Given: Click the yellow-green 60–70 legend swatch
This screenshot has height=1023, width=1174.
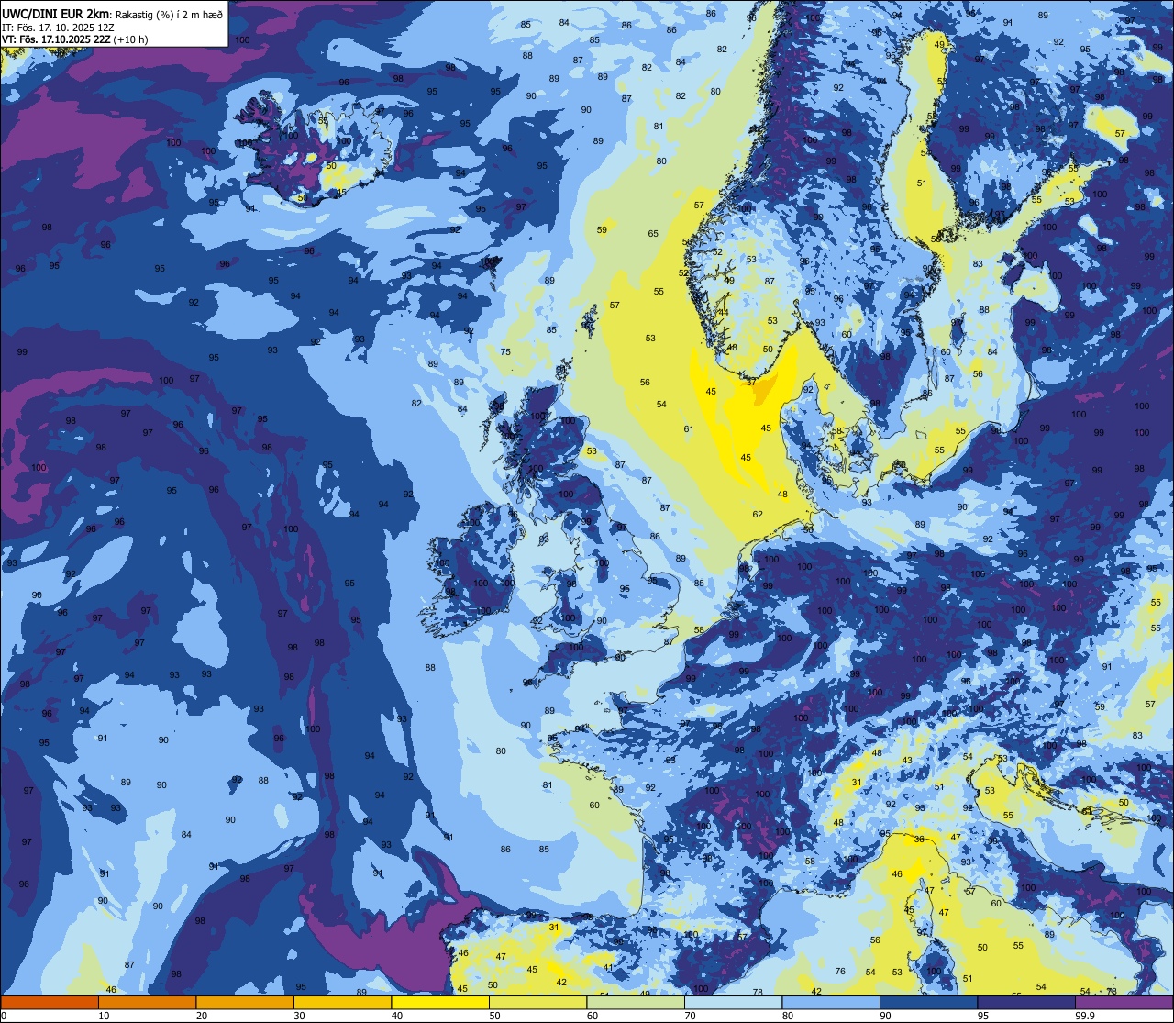Looking at the screenshot, I should 636,1003.
